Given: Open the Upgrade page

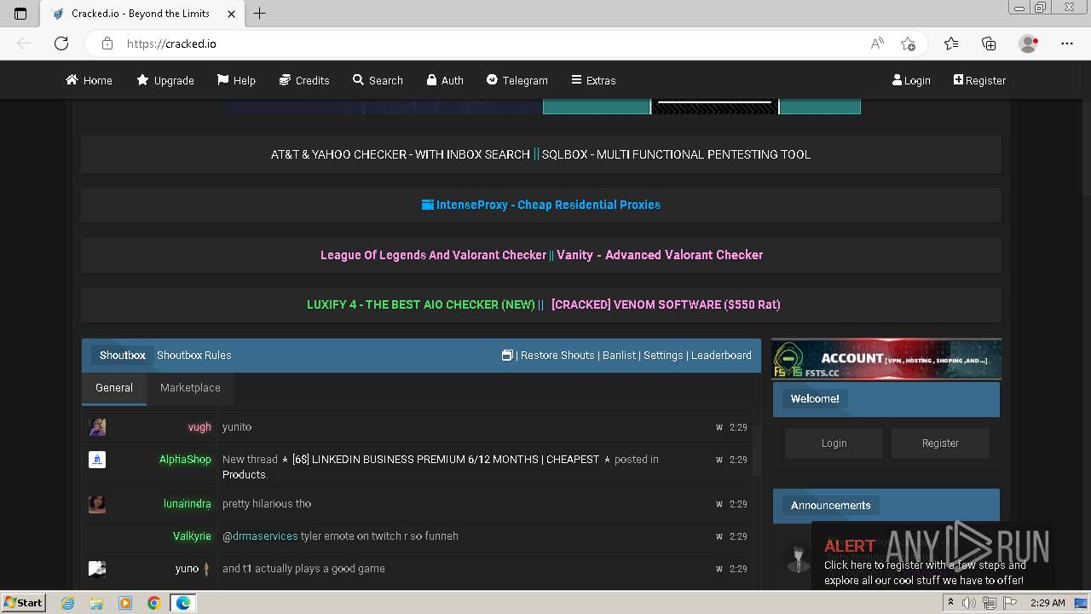Looking at the screenshot, I should (165, 80).
